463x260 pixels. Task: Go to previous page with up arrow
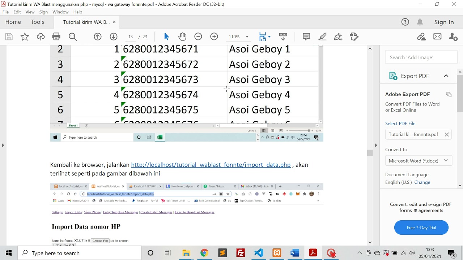click(x=98, y=36)
